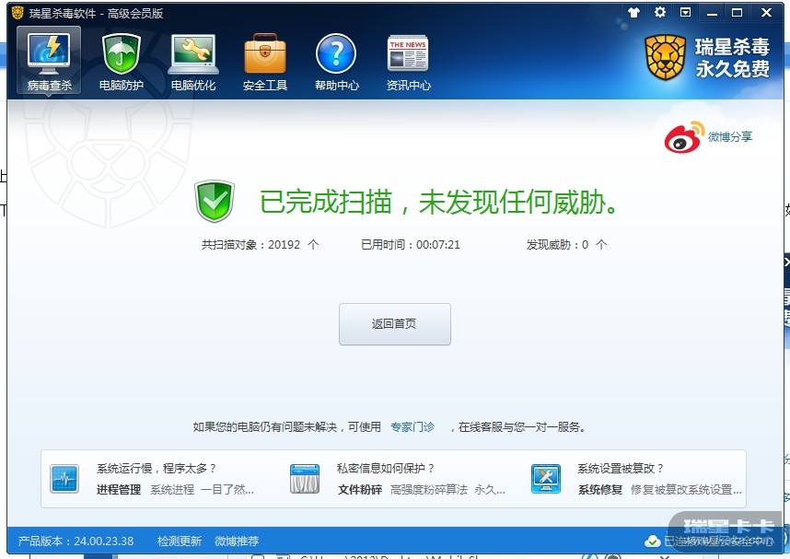Open 帮助中心 help center
This screenshot has height=559, width=790.
coord(337,62)
